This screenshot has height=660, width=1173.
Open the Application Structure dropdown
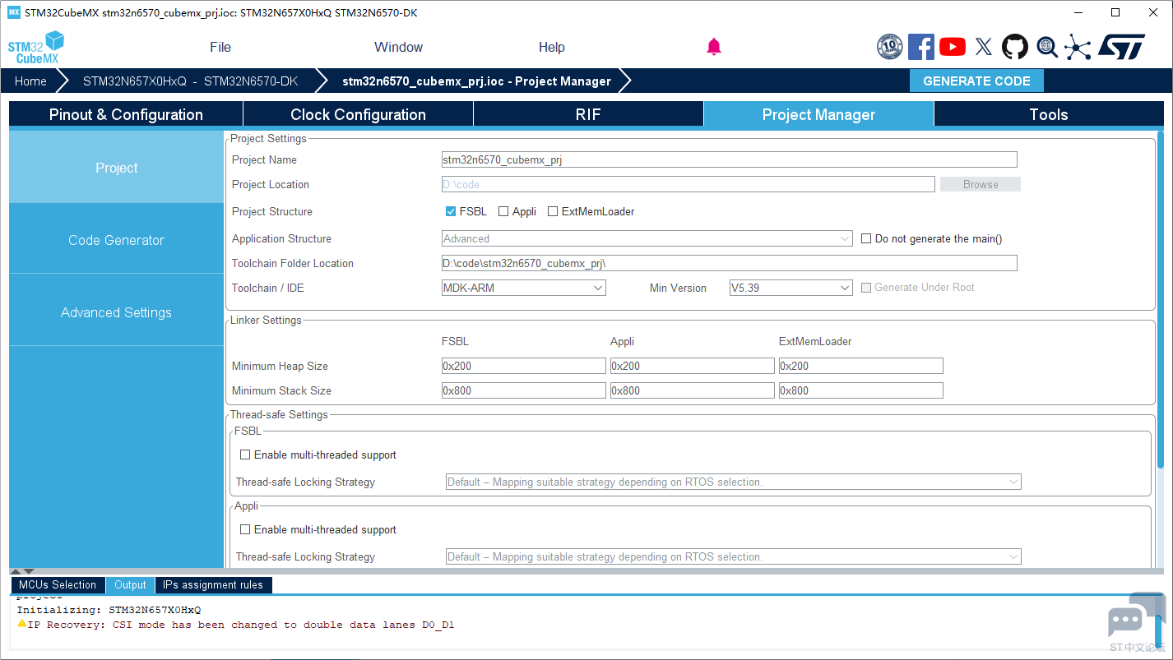pos(647,238)
